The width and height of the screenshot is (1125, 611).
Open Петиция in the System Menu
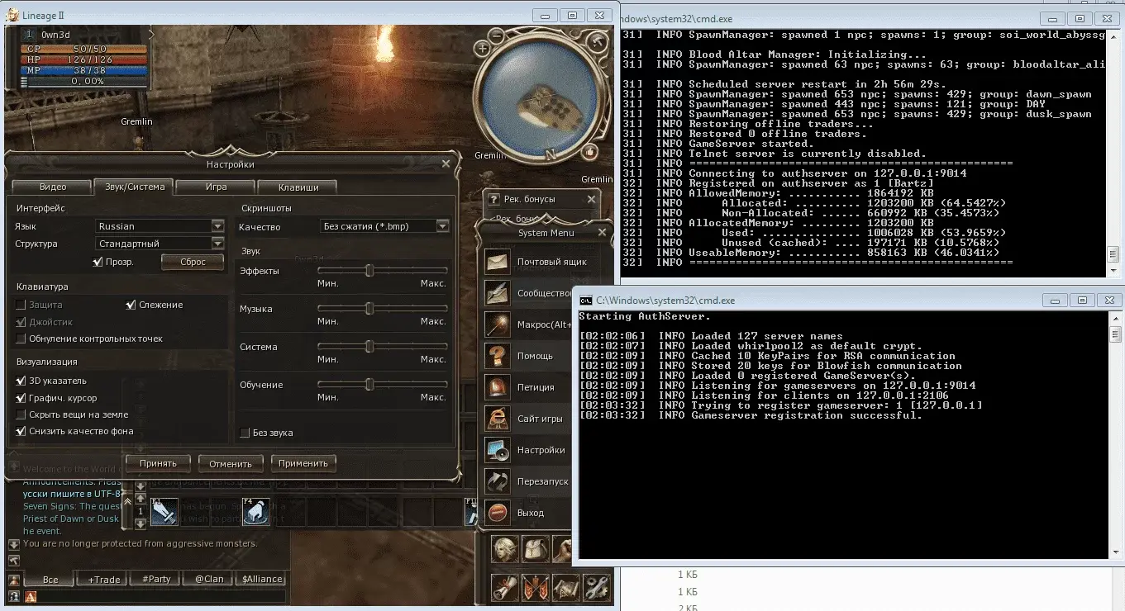[x=529, y=387]
